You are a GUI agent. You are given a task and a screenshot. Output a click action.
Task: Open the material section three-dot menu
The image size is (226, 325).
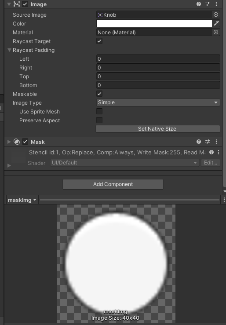[219, 152]
